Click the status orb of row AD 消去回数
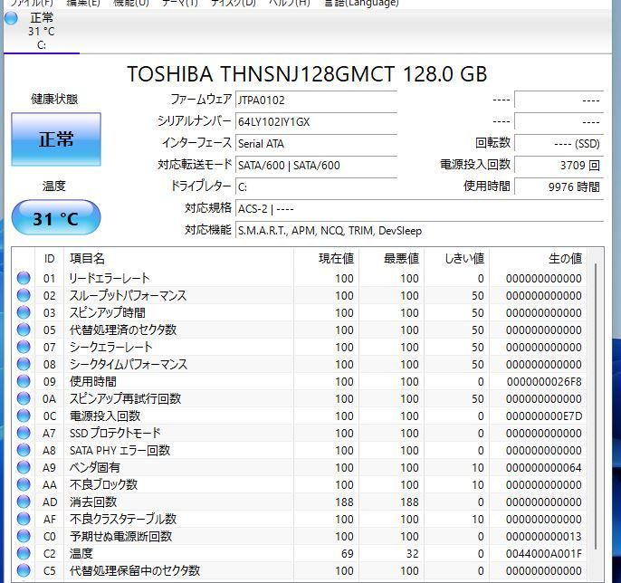Image resolution: width=621 pixels, height=583 pixels. click(24, 502)
